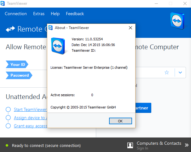Open the partner ID dropdown arrow
This screenshot has width=191, height=152.
click(x=180, y=73)
